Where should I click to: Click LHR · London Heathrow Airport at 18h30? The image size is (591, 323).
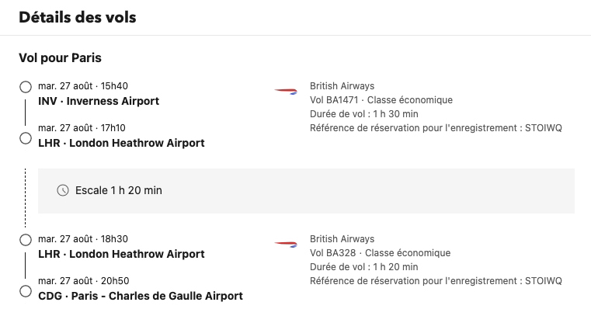pos(121,254)
